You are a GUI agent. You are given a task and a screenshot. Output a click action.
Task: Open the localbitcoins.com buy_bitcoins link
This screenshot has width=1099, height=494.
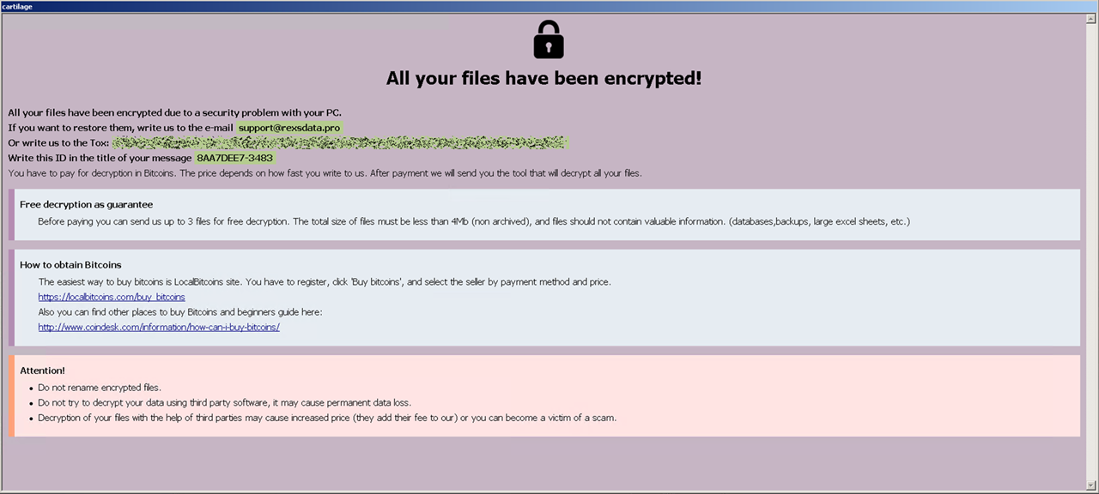112,297
